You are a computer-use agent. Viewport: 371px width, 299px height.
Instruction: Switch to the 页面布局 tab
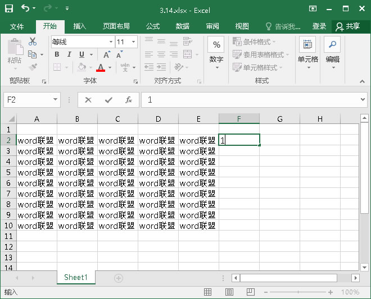point(116,26)
